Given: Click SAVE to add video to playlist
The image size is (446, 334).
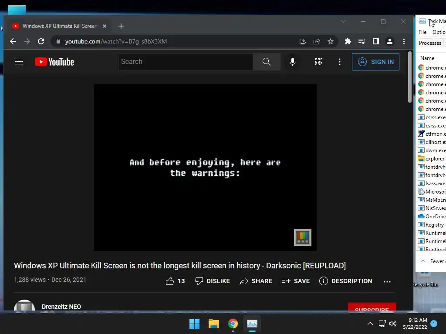Looking at the screenshot, I should (x=296, y=281).
